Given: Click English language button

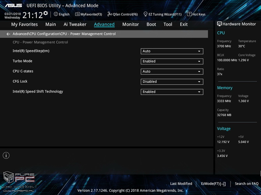Looking at the screenshot, I should click(62, 14).
